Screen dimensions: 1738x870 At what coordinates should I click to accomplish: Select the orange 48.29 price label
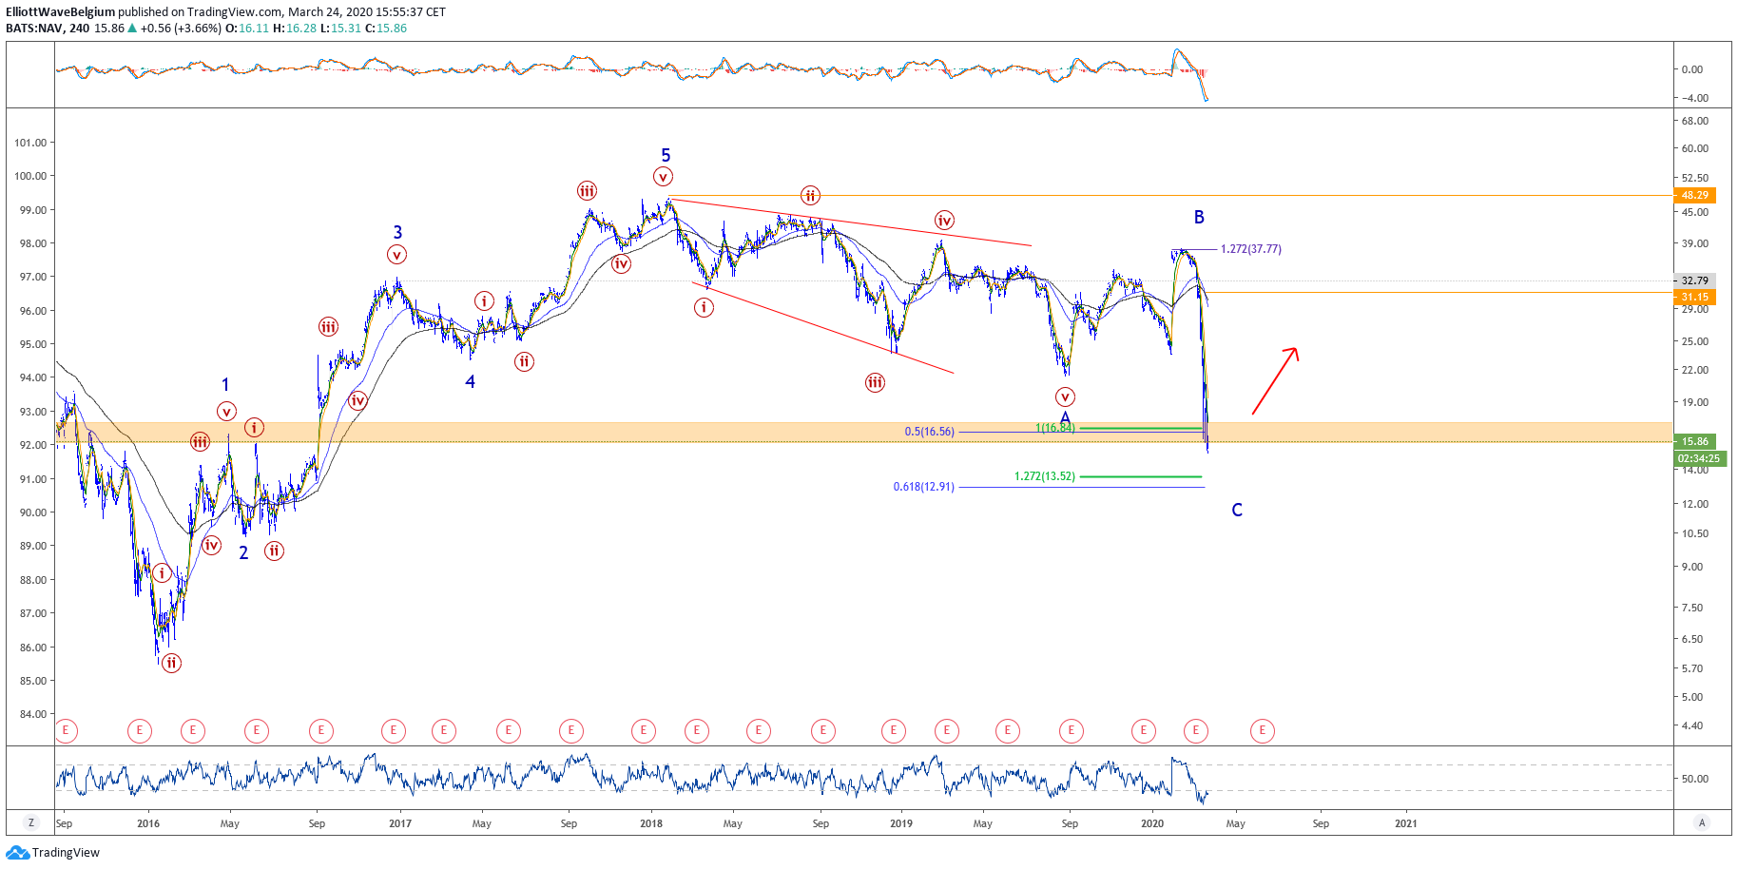click(x=1695, y=195)
